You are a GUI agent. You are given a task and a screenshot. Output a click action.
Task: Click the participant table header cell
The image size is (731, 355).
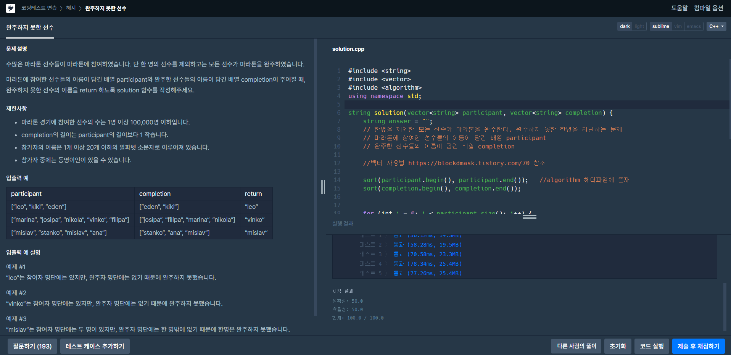coord(71,194)
